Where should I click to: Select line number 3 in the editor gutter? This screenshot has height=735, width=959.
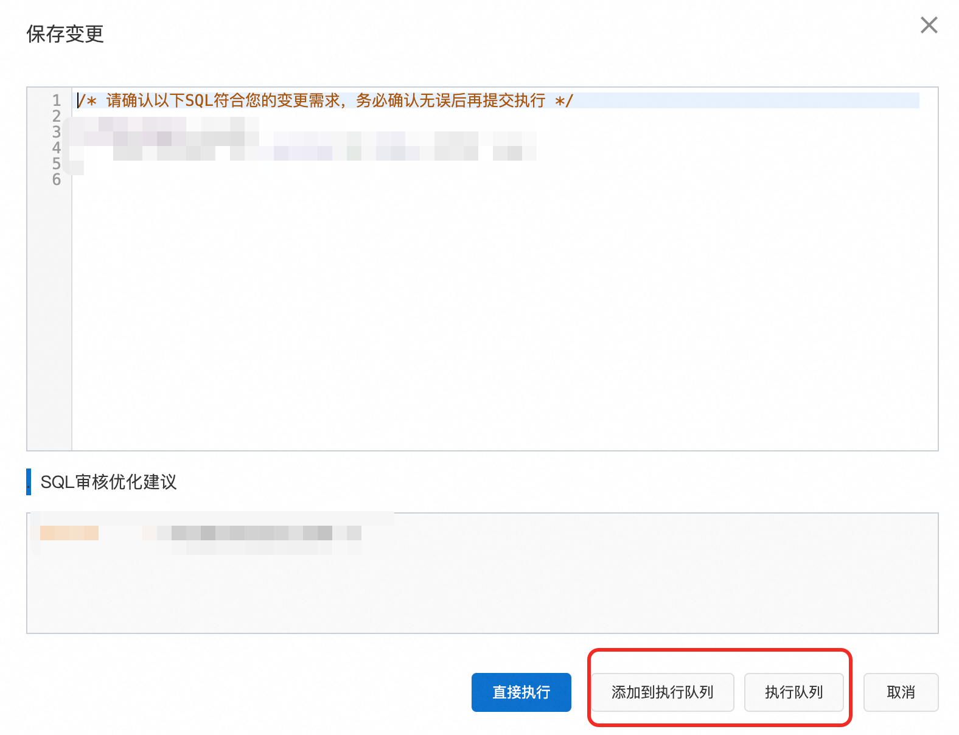57,132
